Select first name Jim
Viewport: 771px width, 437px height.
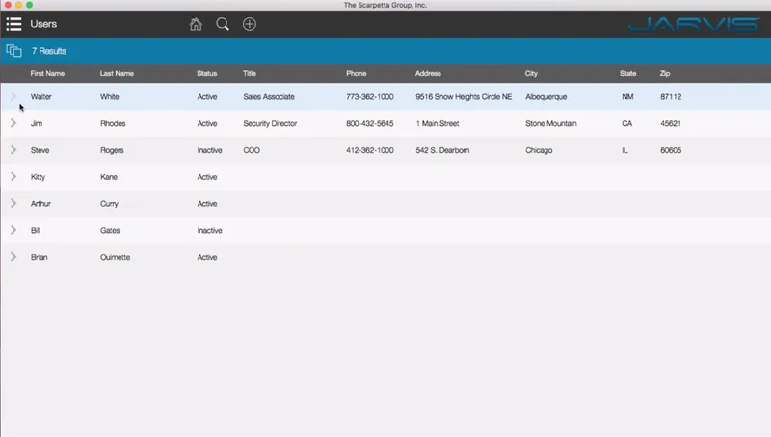point(37,123)
